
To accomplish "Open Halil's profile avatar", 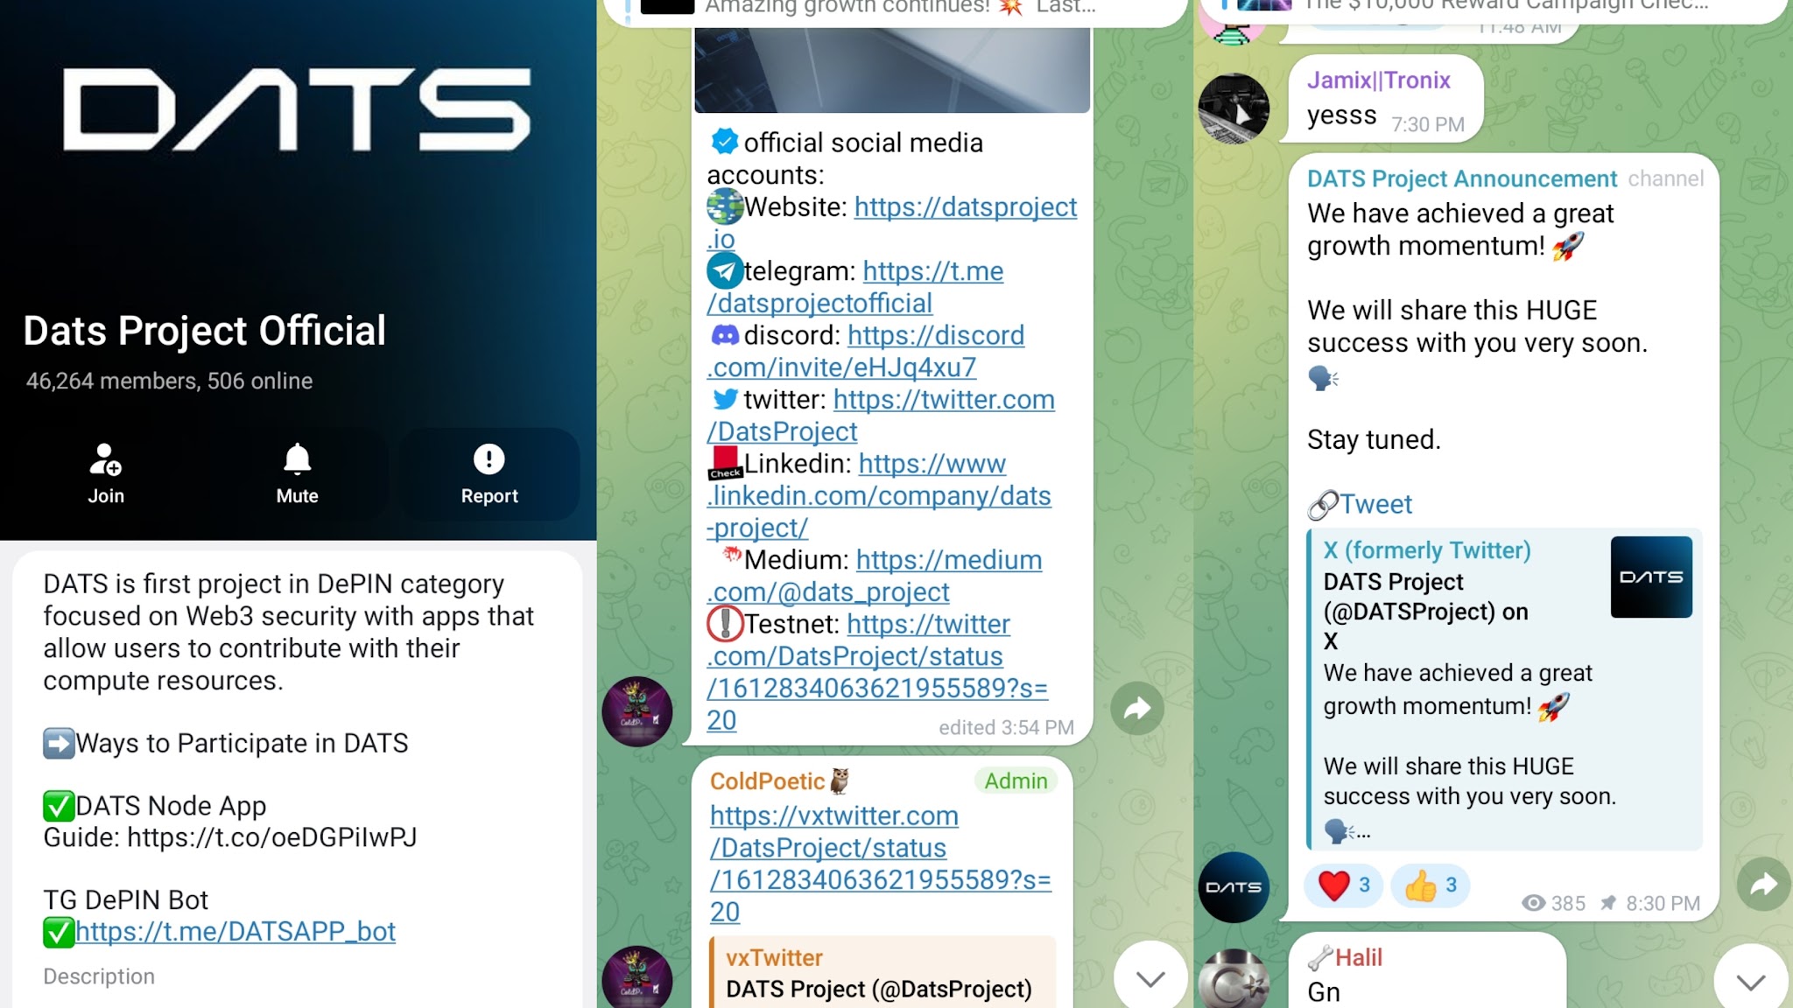I will [1234, 980].
